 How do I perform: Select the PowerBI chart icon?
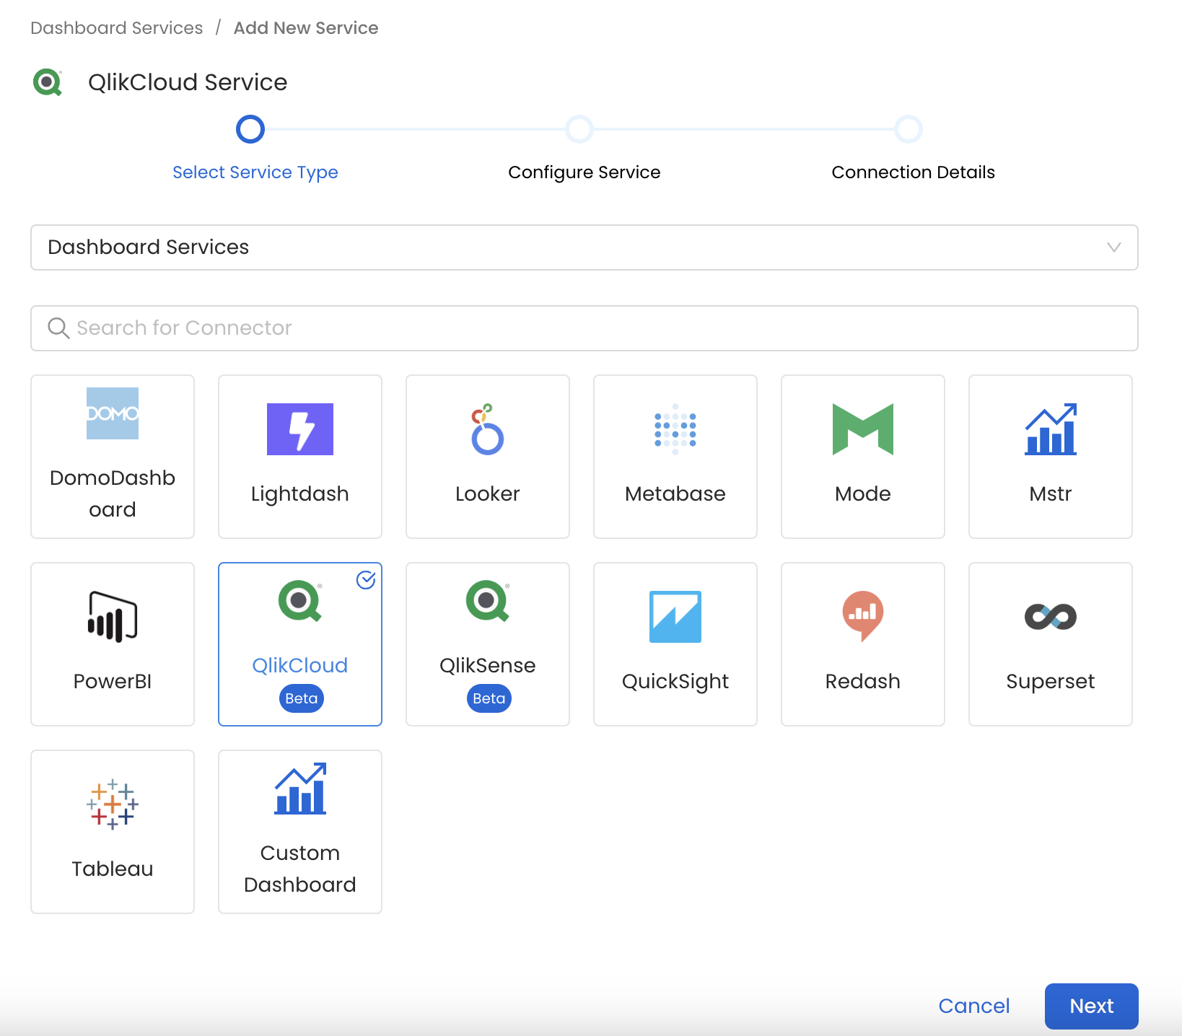(x=113, y=617)
